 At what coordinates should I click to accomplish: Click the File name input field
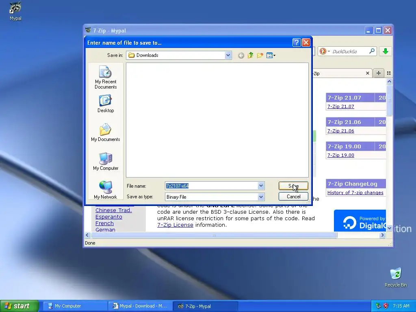(x=211, y=186)
